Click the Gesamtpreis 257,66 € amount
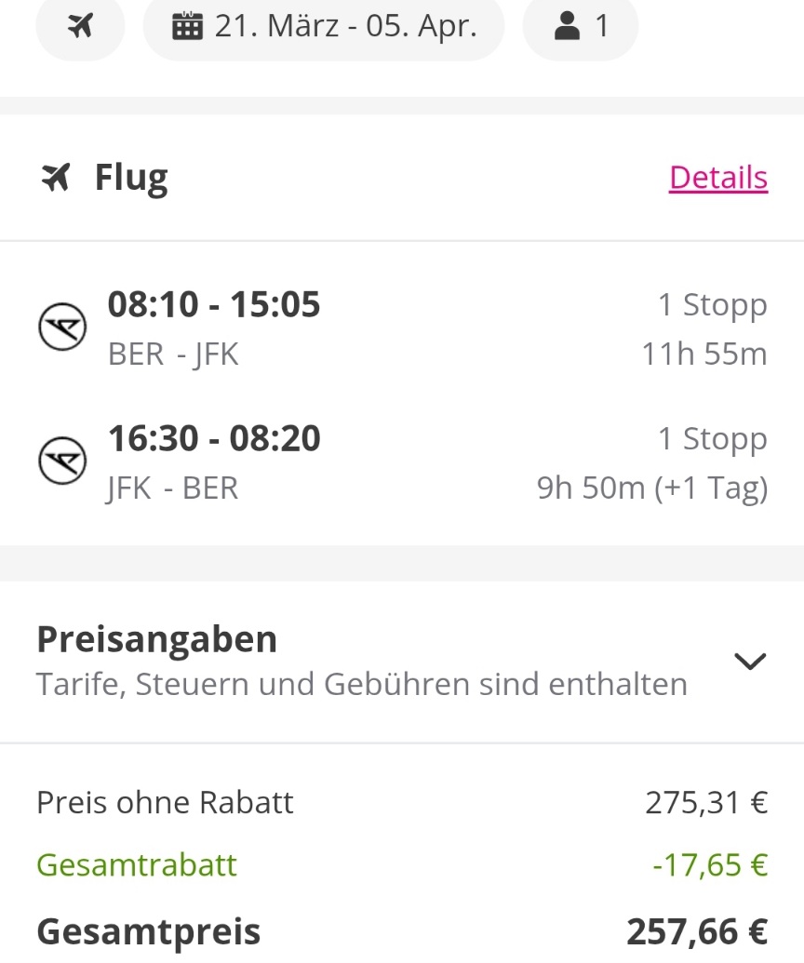 point(697,931)
